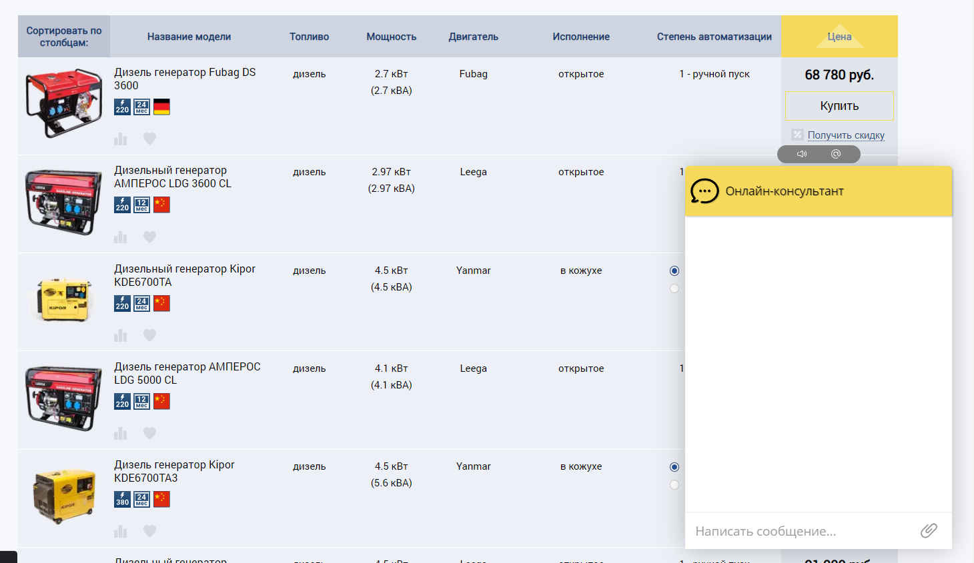This screenshot has width=974, height=563.
Task: Select first automation option for Kipor KDE6700TA
Action: point(674,271)
